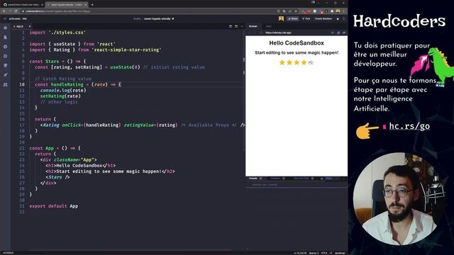Open the Problems panel tab

(x=275, y=178)
